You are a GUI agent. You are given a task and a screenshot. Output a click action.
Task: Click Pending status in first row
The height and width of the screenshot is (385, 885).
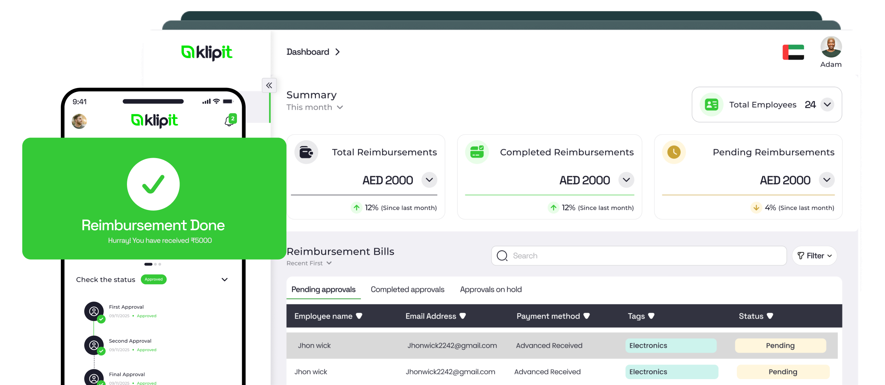780,346
